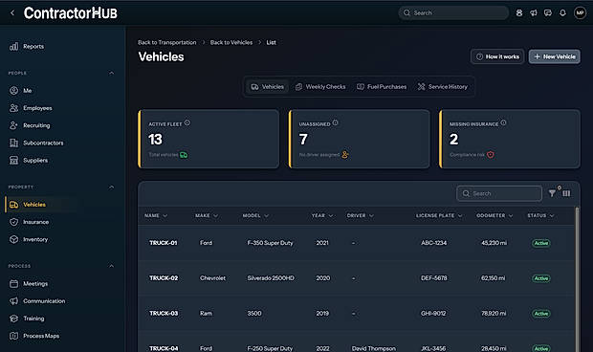This screenshot has height=352, width=593.
Task: Open the table columns layout icon
Action: click(566, 193)
